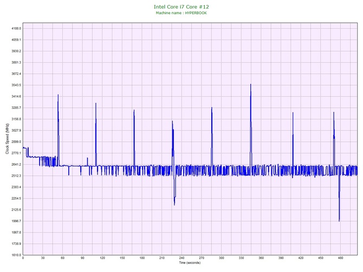This screenshot has width=363, height=272.
Task: Select the 150 seconds x-axis label
Action: pos(122,258)
